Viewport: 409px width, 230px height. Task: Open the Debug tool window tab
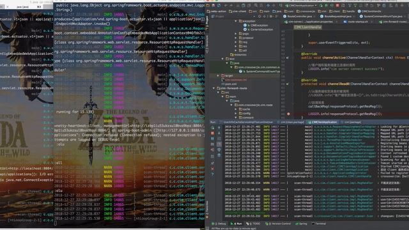click(219, 224)
